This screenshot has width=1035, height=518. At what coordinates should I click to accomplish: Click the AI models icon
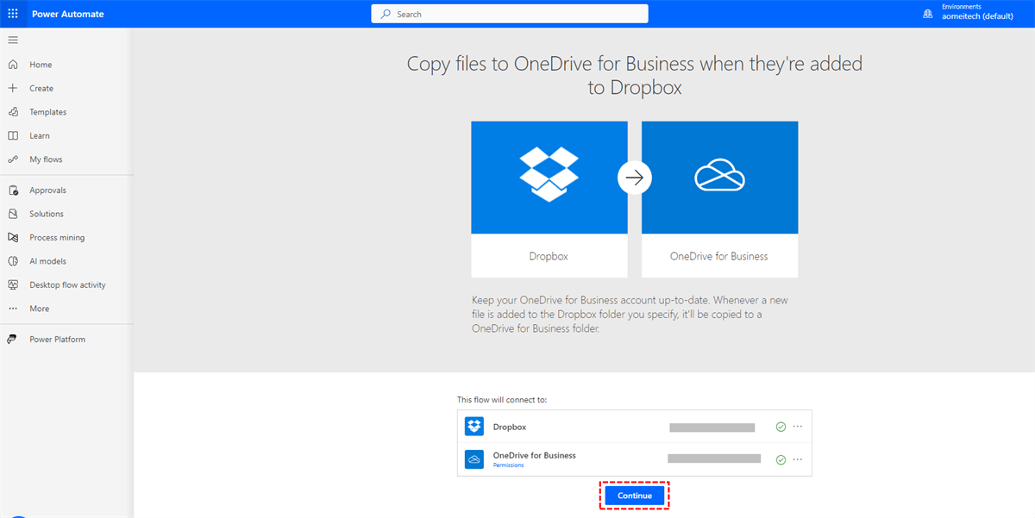[x=12, y=261]
